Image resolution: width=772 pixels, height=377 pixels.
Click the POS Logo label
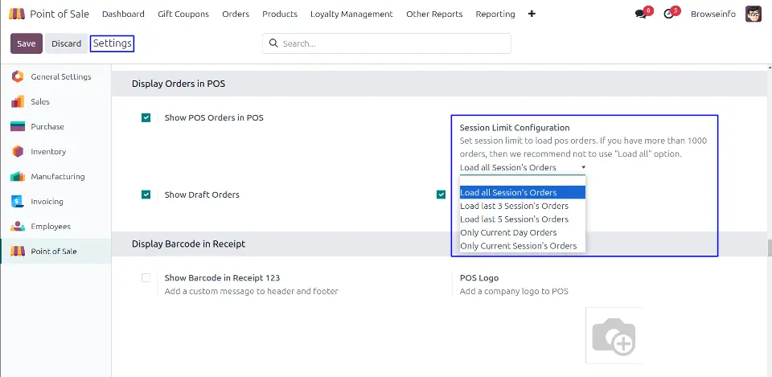(479, 277)
